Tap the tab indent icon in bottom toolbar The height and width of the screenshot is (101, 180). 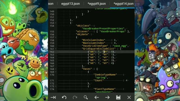(53, 97)
